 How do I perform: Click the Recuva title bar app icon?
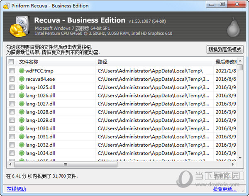[x=6, y=6]
